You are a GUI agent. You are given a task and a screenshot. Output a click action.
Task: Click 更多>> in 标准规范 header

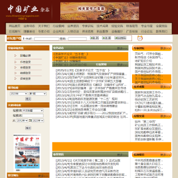[165, 155]
